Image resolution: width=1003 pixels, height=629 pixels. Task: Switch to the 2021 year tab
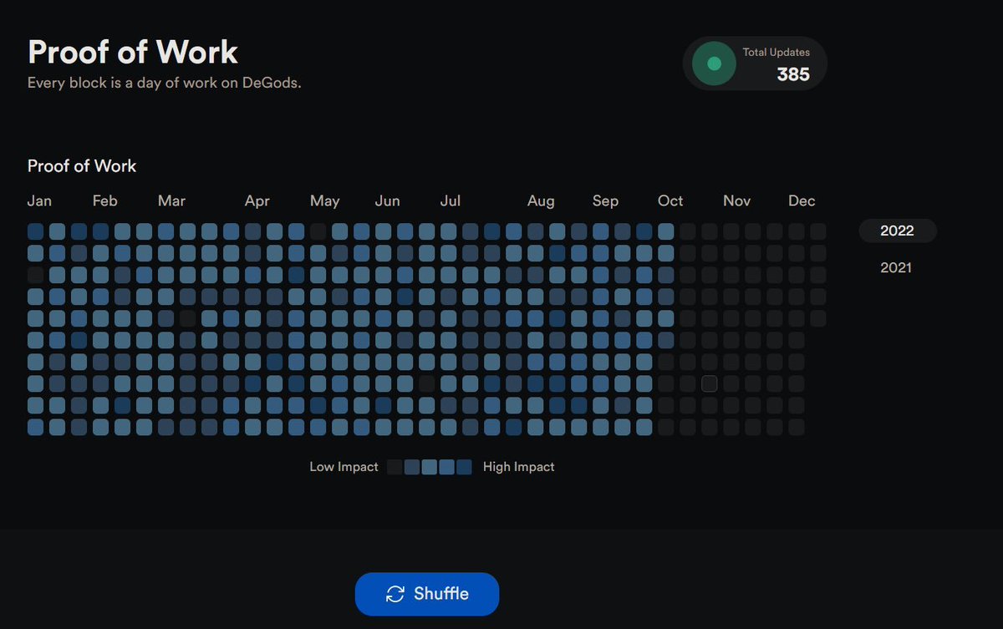pos(896,267)
